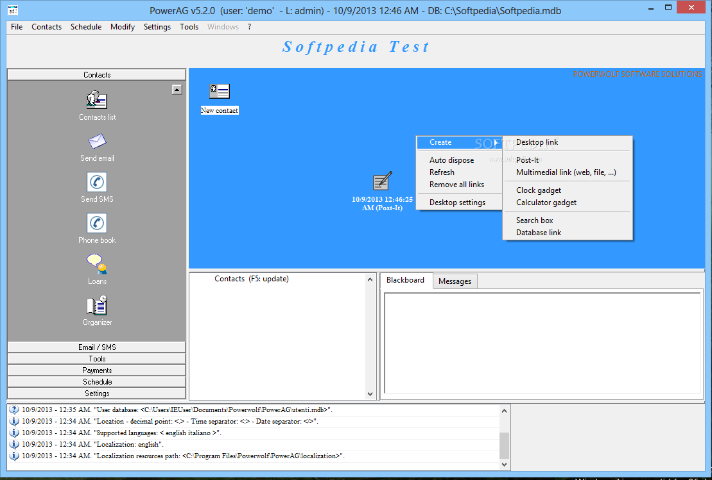Image resolution: width=712 pixels, height=480 pixels.
Task: Open the File menu
Action: pyautogui.click(x=17, y=27)
